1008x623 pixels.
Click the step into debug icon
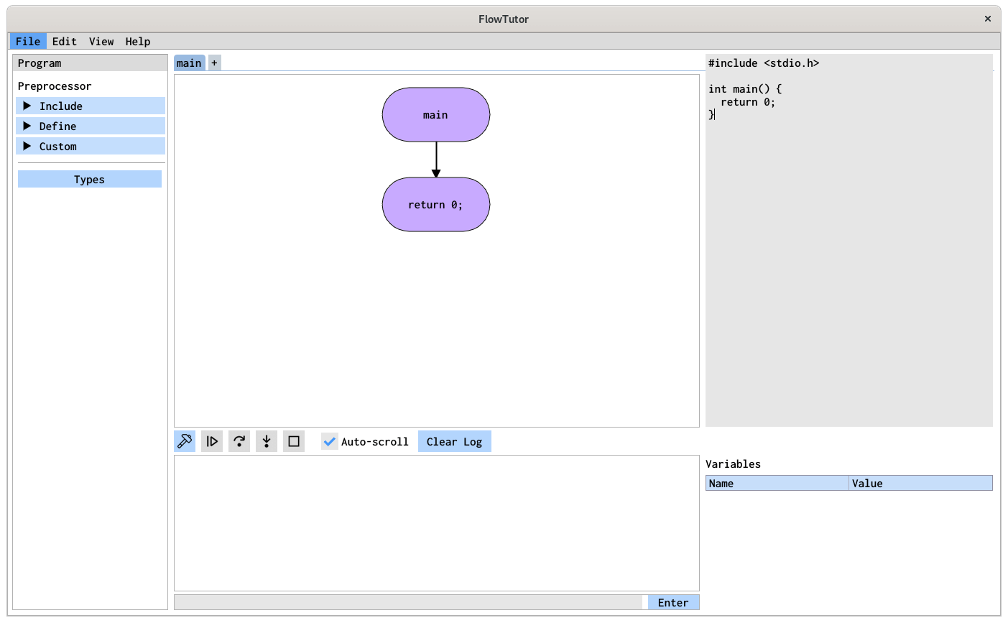point(267,441)
